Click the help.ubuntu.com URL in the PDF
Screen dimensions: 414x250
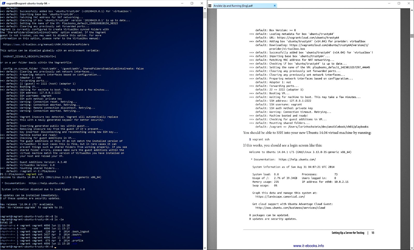pyautogui.click(x=297, y=160)
